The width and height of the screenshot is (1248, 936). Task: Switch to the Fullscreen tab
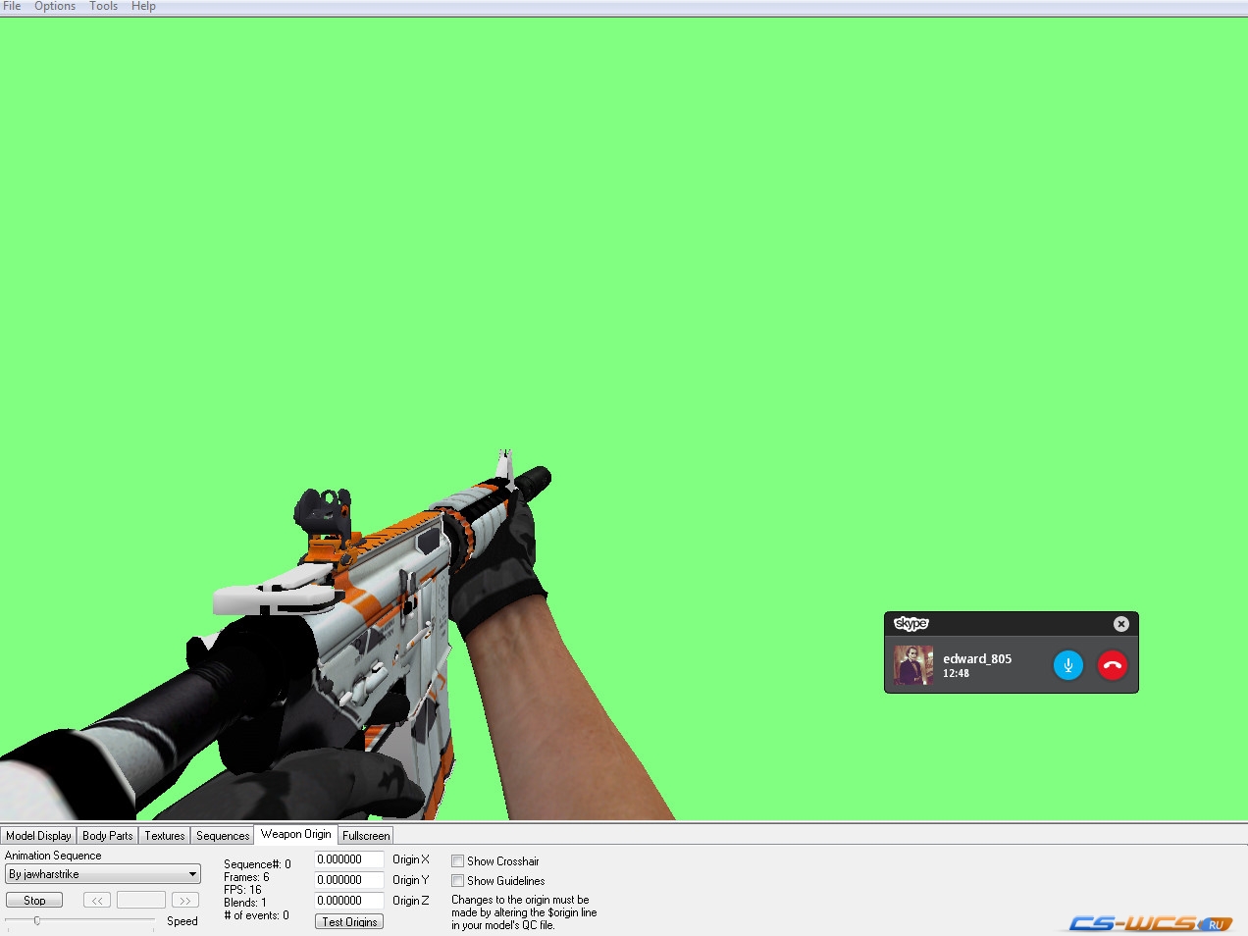click(366, 836)
